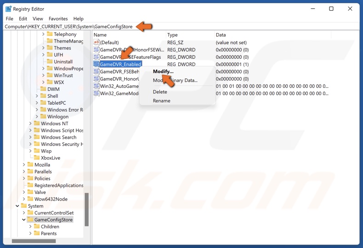Image resolution: width=363 pixels, height=248 pixels.
Task: Expand the Windows Search tree node
Action: coord(30,137)
